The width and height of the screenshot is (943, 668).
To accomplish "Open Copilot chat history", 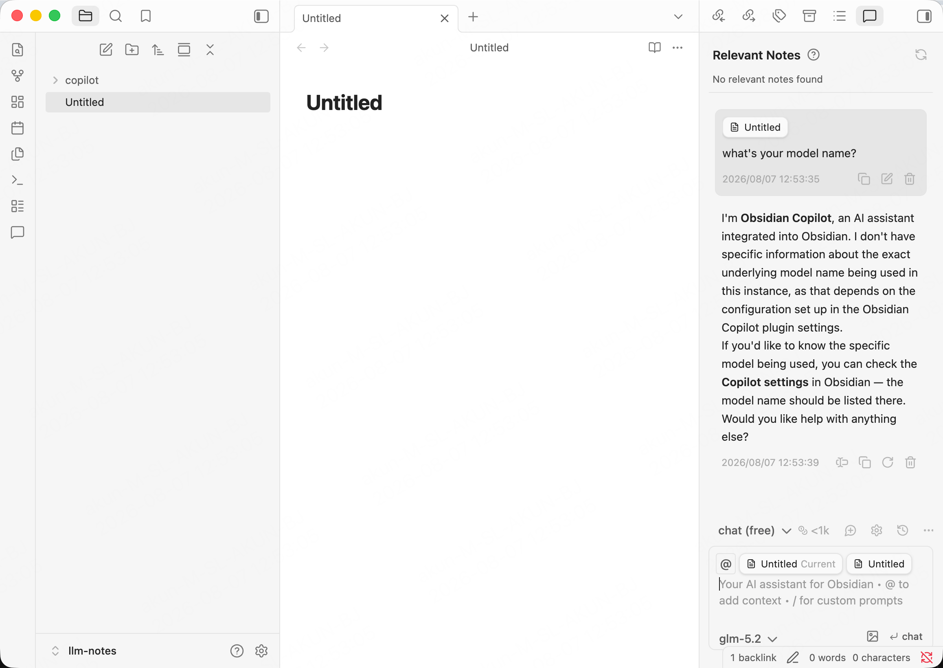I will [902, 531].
